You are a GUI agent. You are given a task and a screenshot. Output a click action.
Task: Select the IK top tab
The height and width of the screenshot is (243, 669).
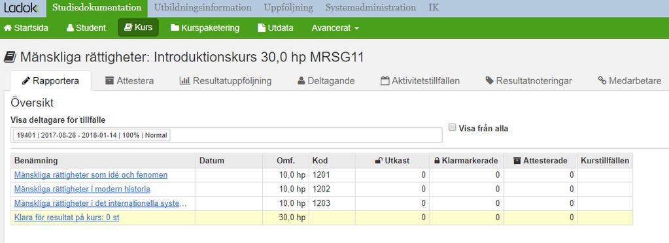(434, 8)
